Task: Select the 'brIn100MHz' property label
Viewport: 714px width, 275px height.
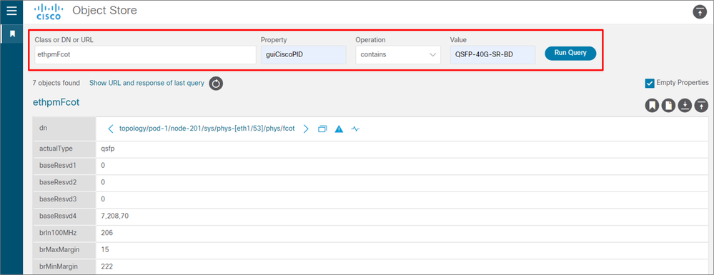Action: point(58,233)
